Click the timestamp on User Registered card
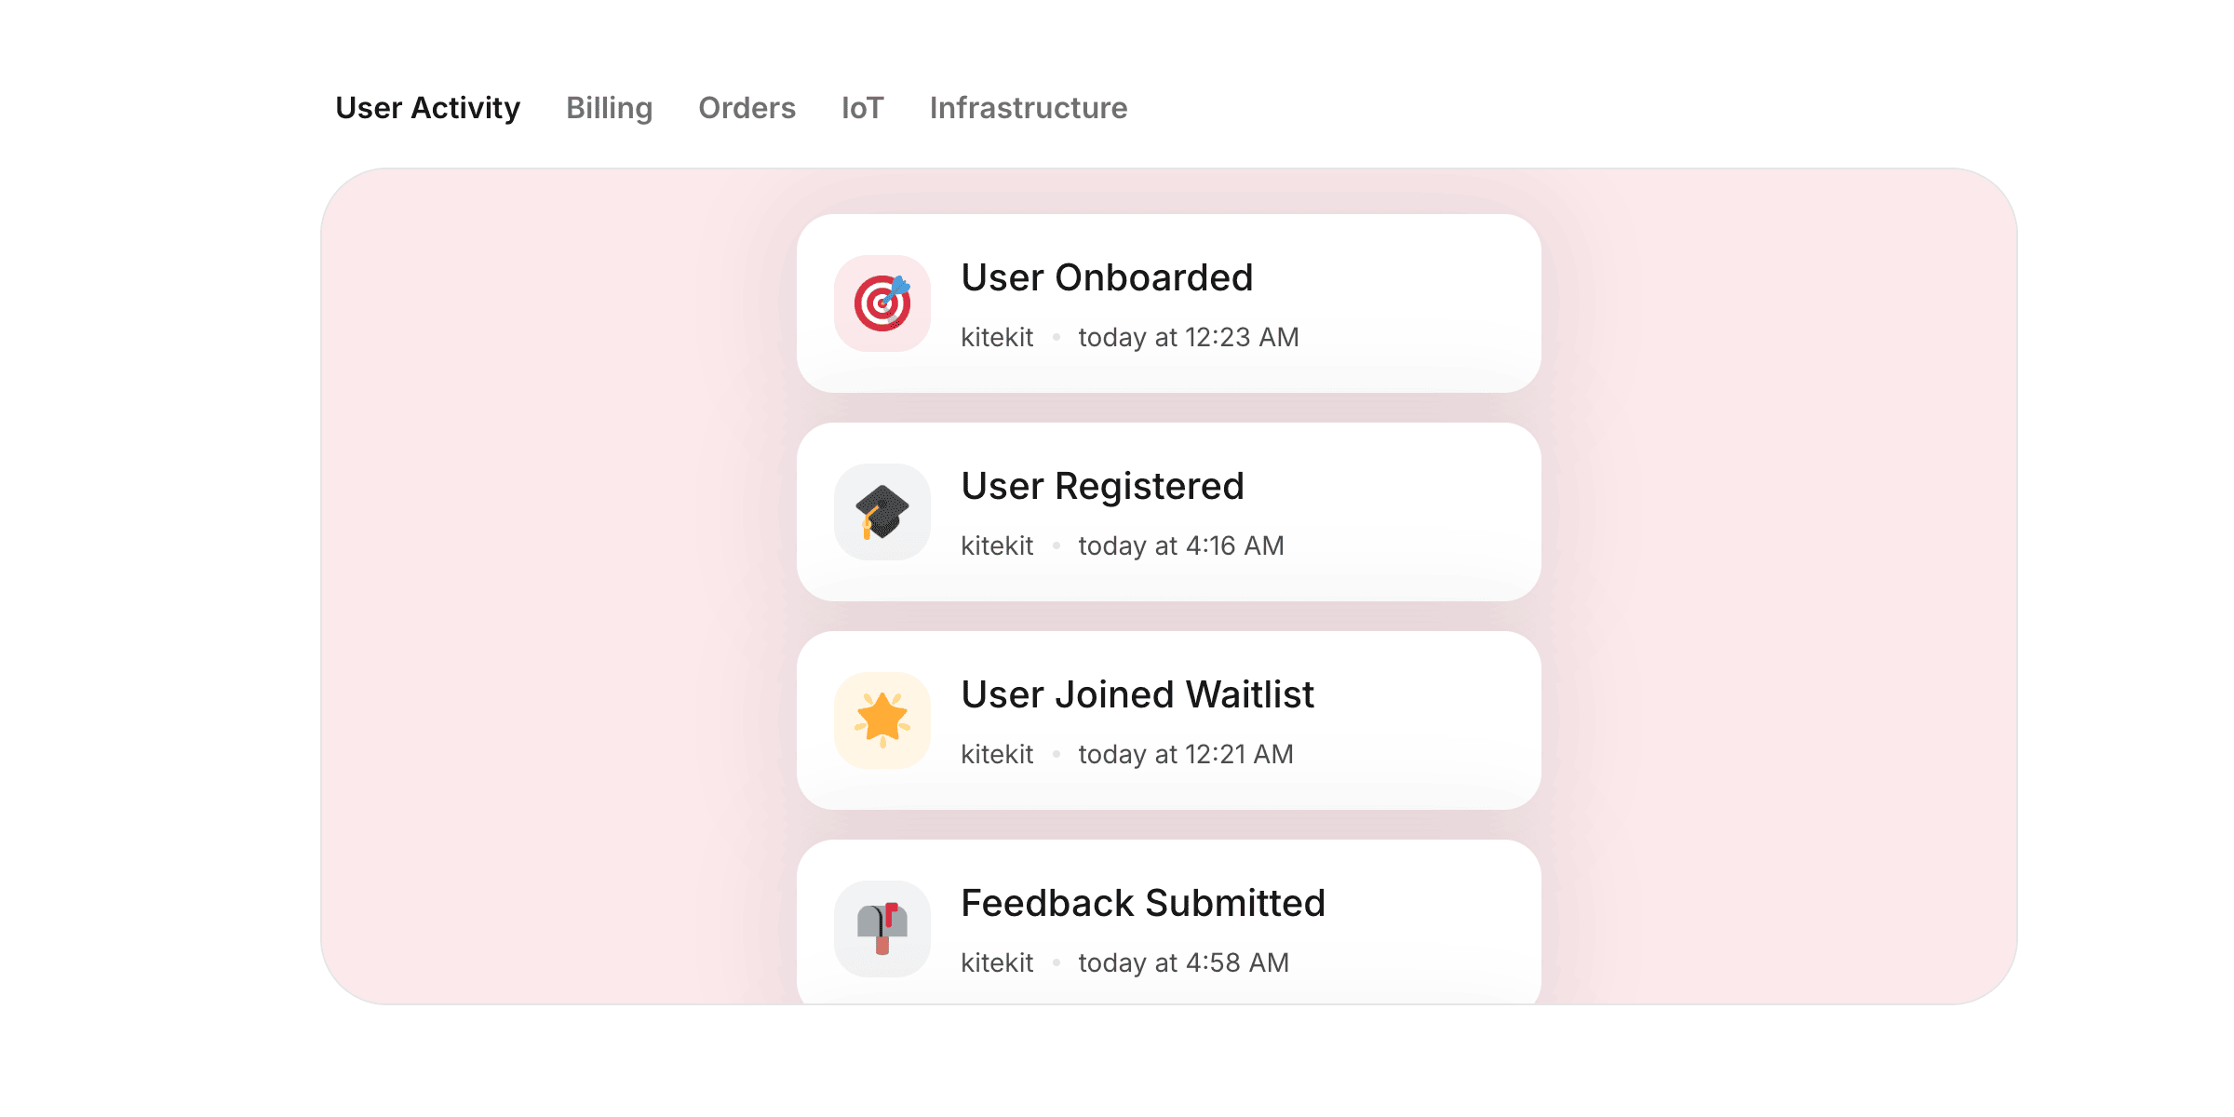 pos(1180,545)
